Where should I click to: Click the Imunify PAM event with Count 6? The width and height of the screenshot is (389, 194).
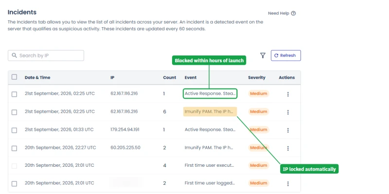[x=210, y=112]
